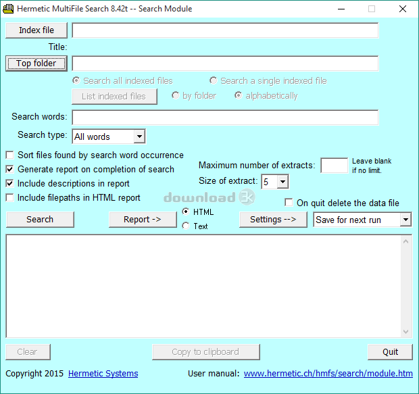Viewport: 419px width, 394px height.
Task: Click the Report -> button
Action: [143, 220]
